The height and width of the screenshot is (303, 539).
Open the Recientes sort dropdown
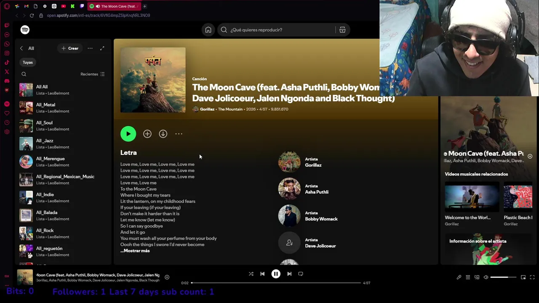pos(93,74)
